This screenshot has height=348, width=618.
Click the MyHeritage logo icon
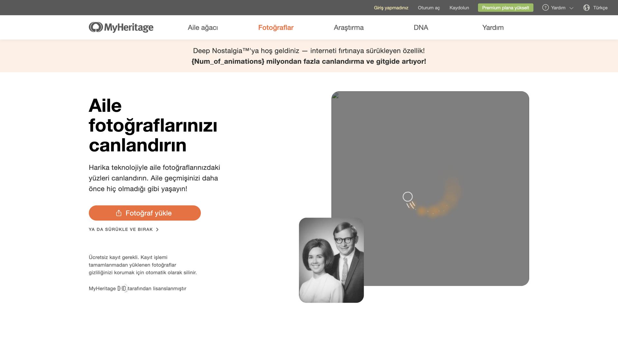tap(96, 27)
